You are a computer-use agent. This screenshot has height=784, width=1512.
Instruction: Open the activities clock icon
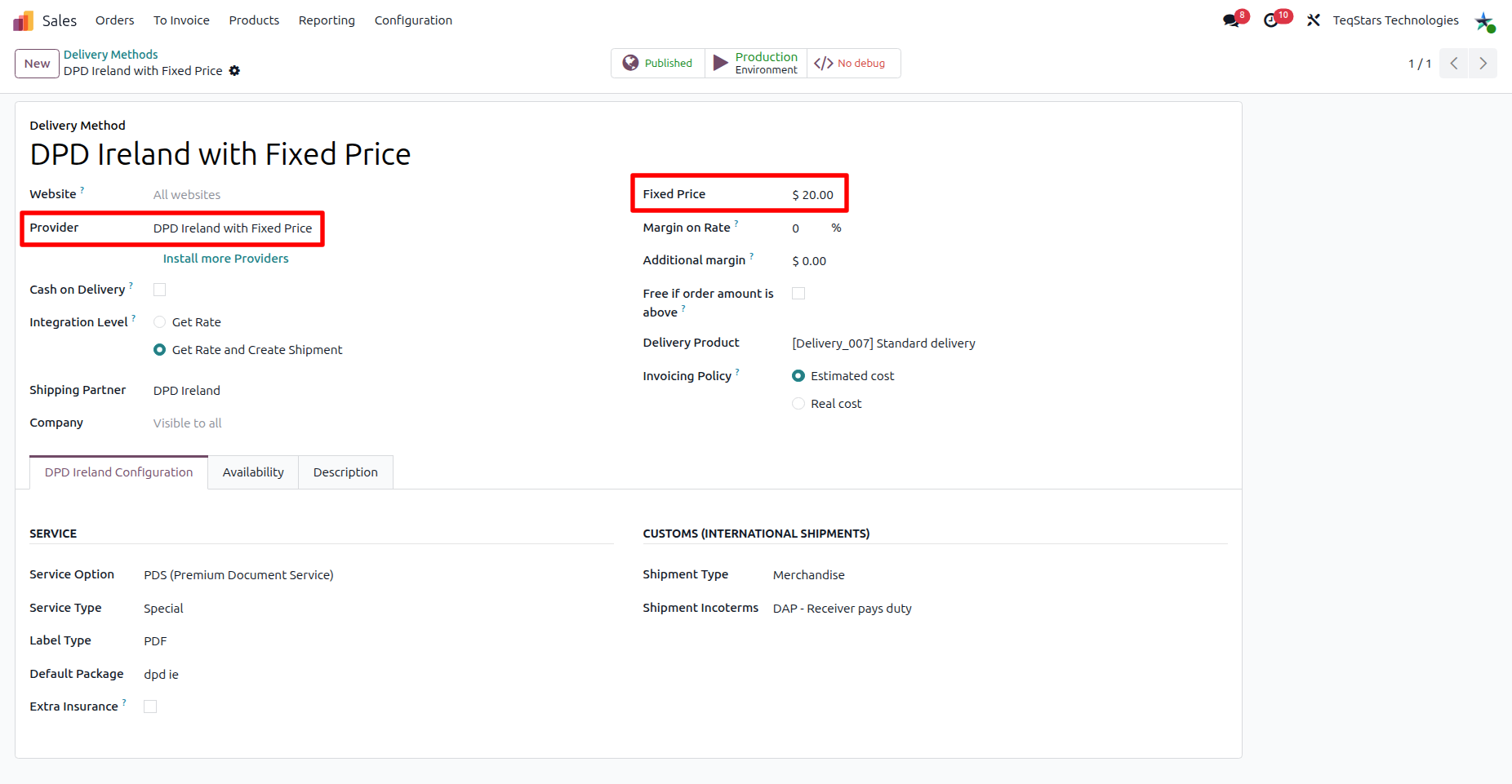[x=1271, y=20]
